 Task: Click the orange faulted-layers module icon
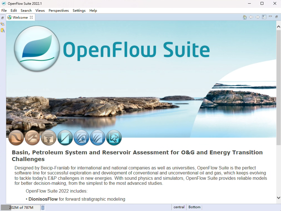(x=32, y=138)
